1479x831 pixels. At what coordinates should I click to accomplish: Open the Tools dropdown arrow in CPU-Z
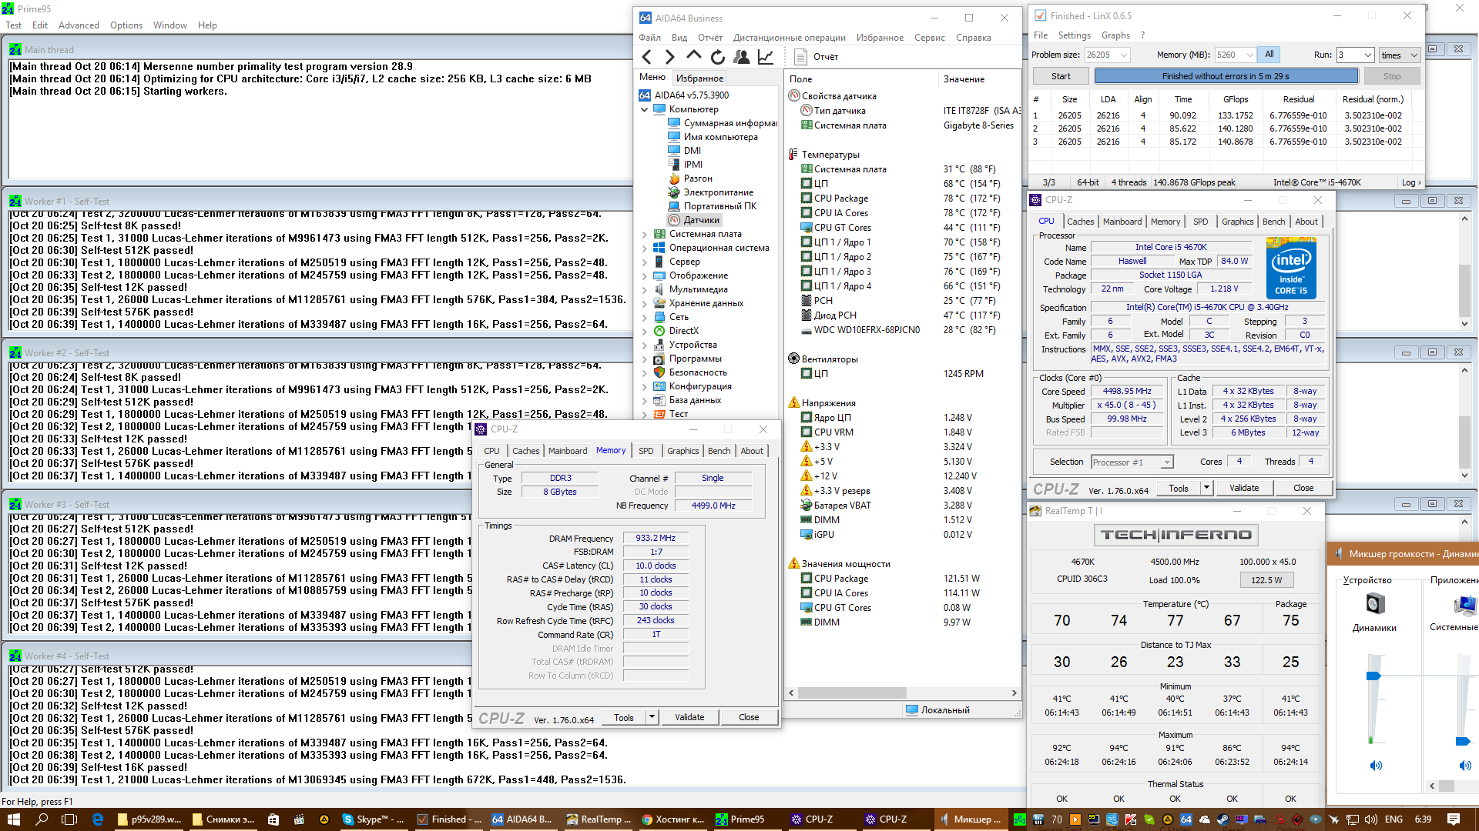pos(1206,488)
